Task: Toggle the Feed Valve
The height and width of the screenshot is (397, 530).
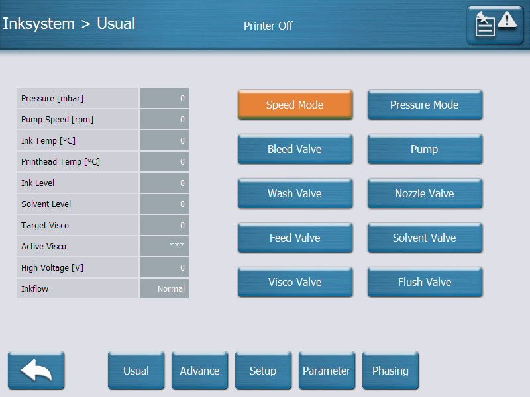Action: [x=295, y=238]
